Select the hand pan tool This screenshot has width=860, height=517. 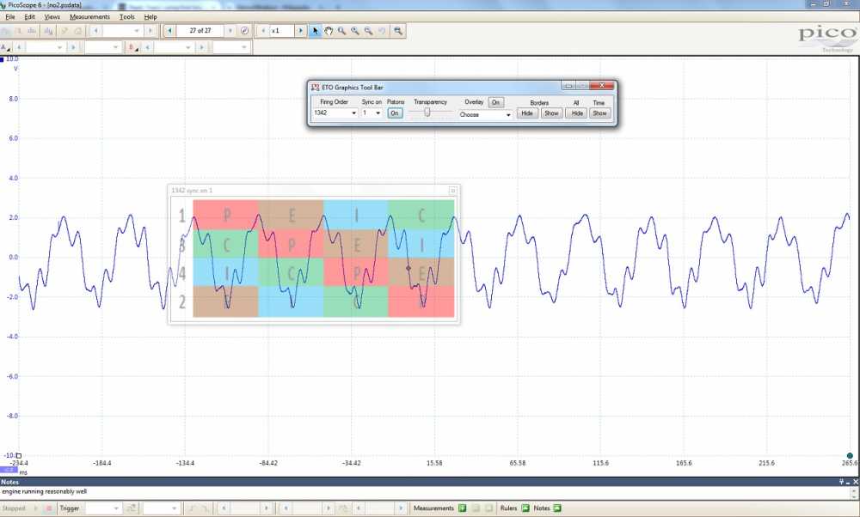pos(329,31)
